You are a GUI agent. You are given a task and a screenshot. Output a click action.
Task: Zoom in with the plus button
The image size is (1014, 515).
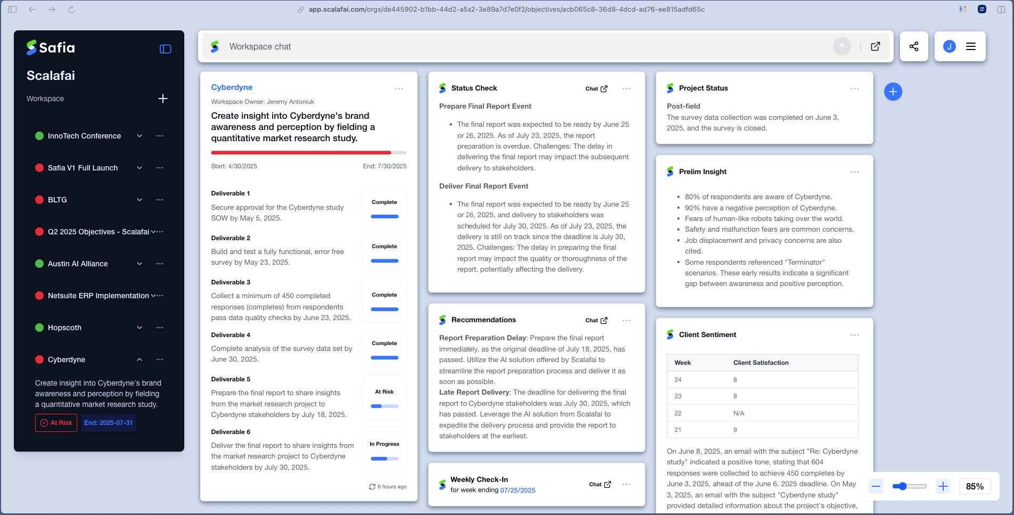[943, 486]
